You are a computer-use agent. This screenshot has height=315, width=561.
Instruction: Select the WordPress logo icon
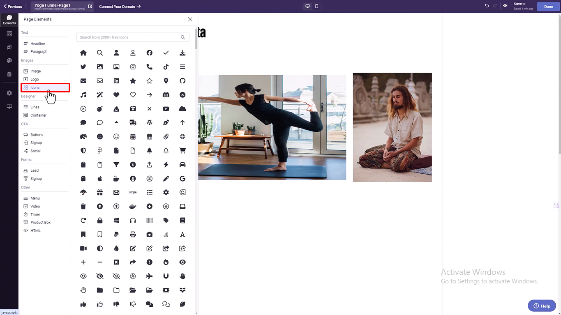coord(150,123)
